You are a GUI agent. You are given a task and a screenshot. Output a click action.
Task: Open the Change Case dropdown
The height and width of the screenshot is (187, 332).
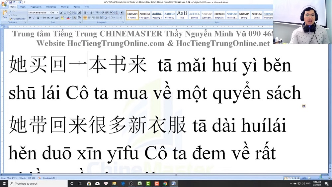coord(57,18)
